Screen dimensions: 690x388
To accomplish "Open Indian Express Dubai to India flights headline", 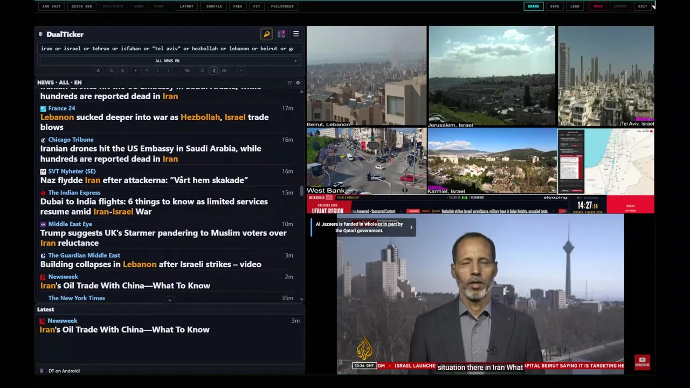I will [154, 206].
